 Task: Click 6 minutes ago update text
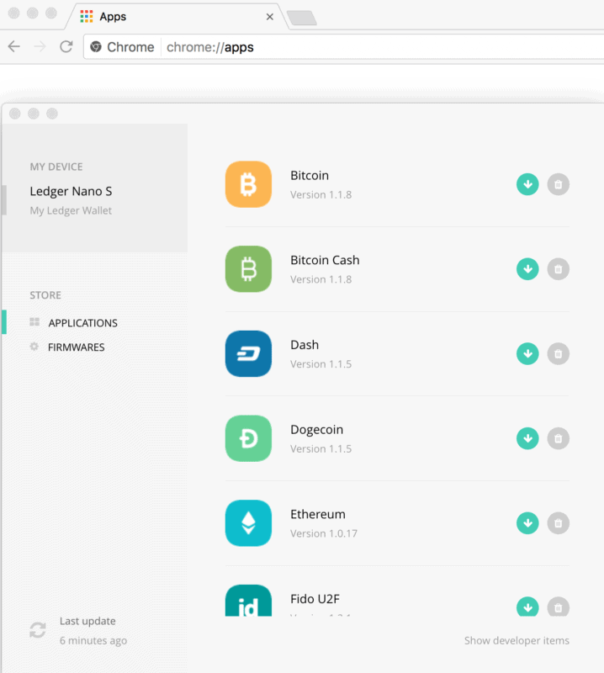[93, 640]
